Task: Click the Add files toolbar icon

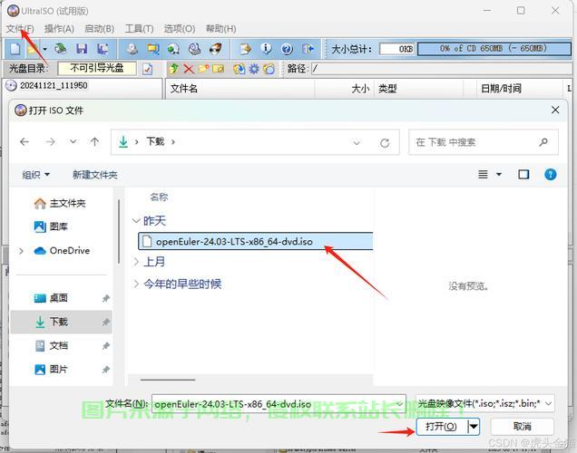Action: (245, 49)
